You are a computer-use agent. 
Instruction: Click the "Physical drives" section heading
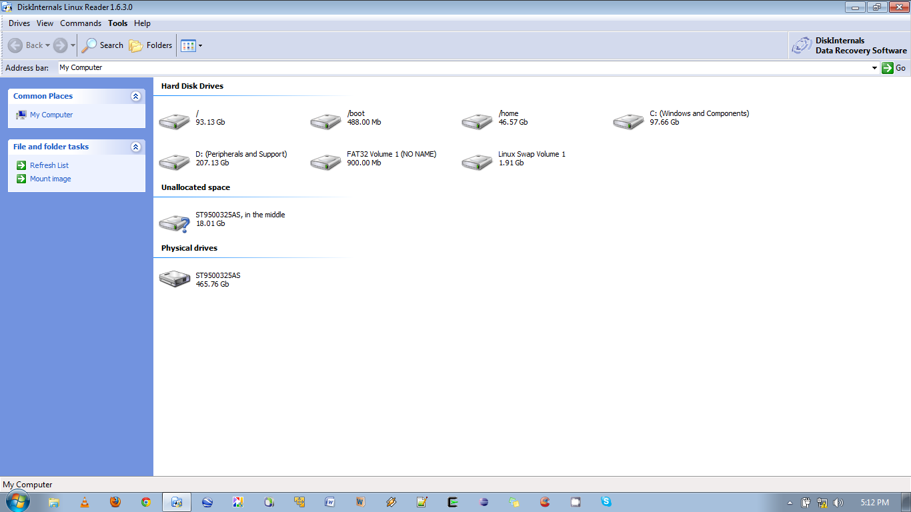click(x=189, y=248)
